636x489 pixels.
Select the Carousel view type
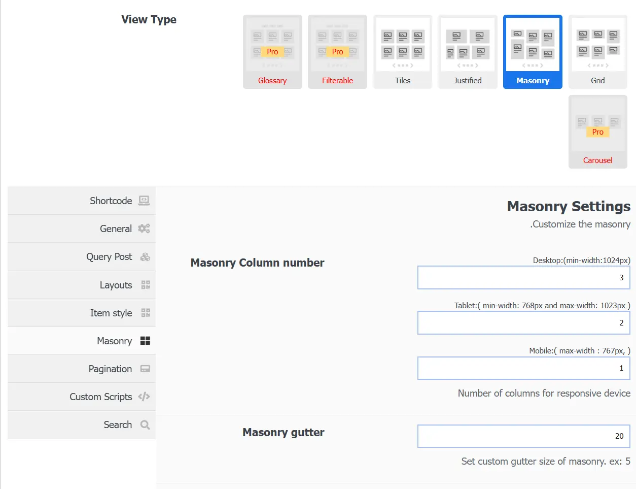coord(598,132)
